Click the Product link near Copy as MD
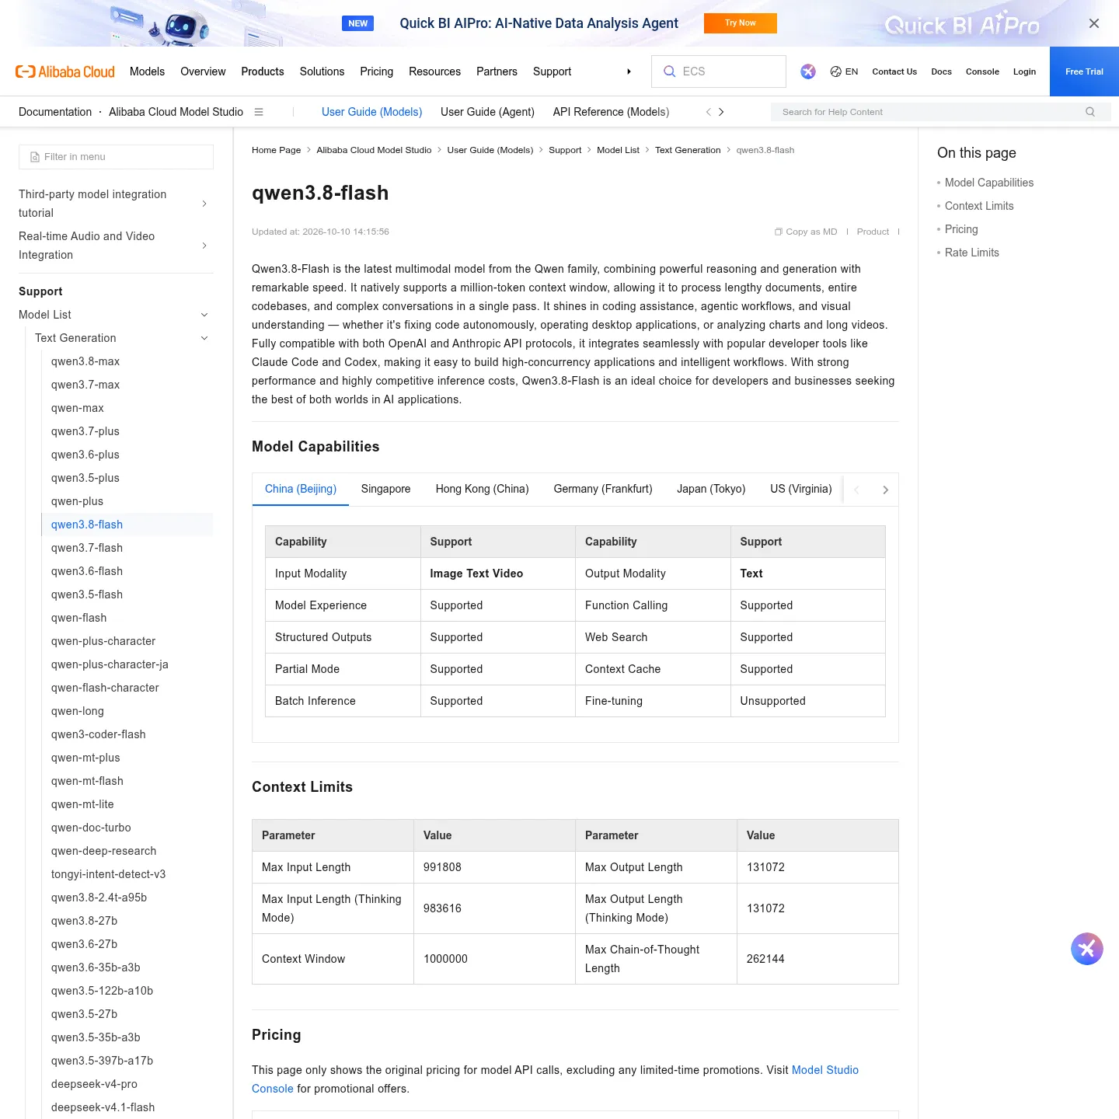This screenshot has width=1119, height=1119. click(x=873, y=232)
